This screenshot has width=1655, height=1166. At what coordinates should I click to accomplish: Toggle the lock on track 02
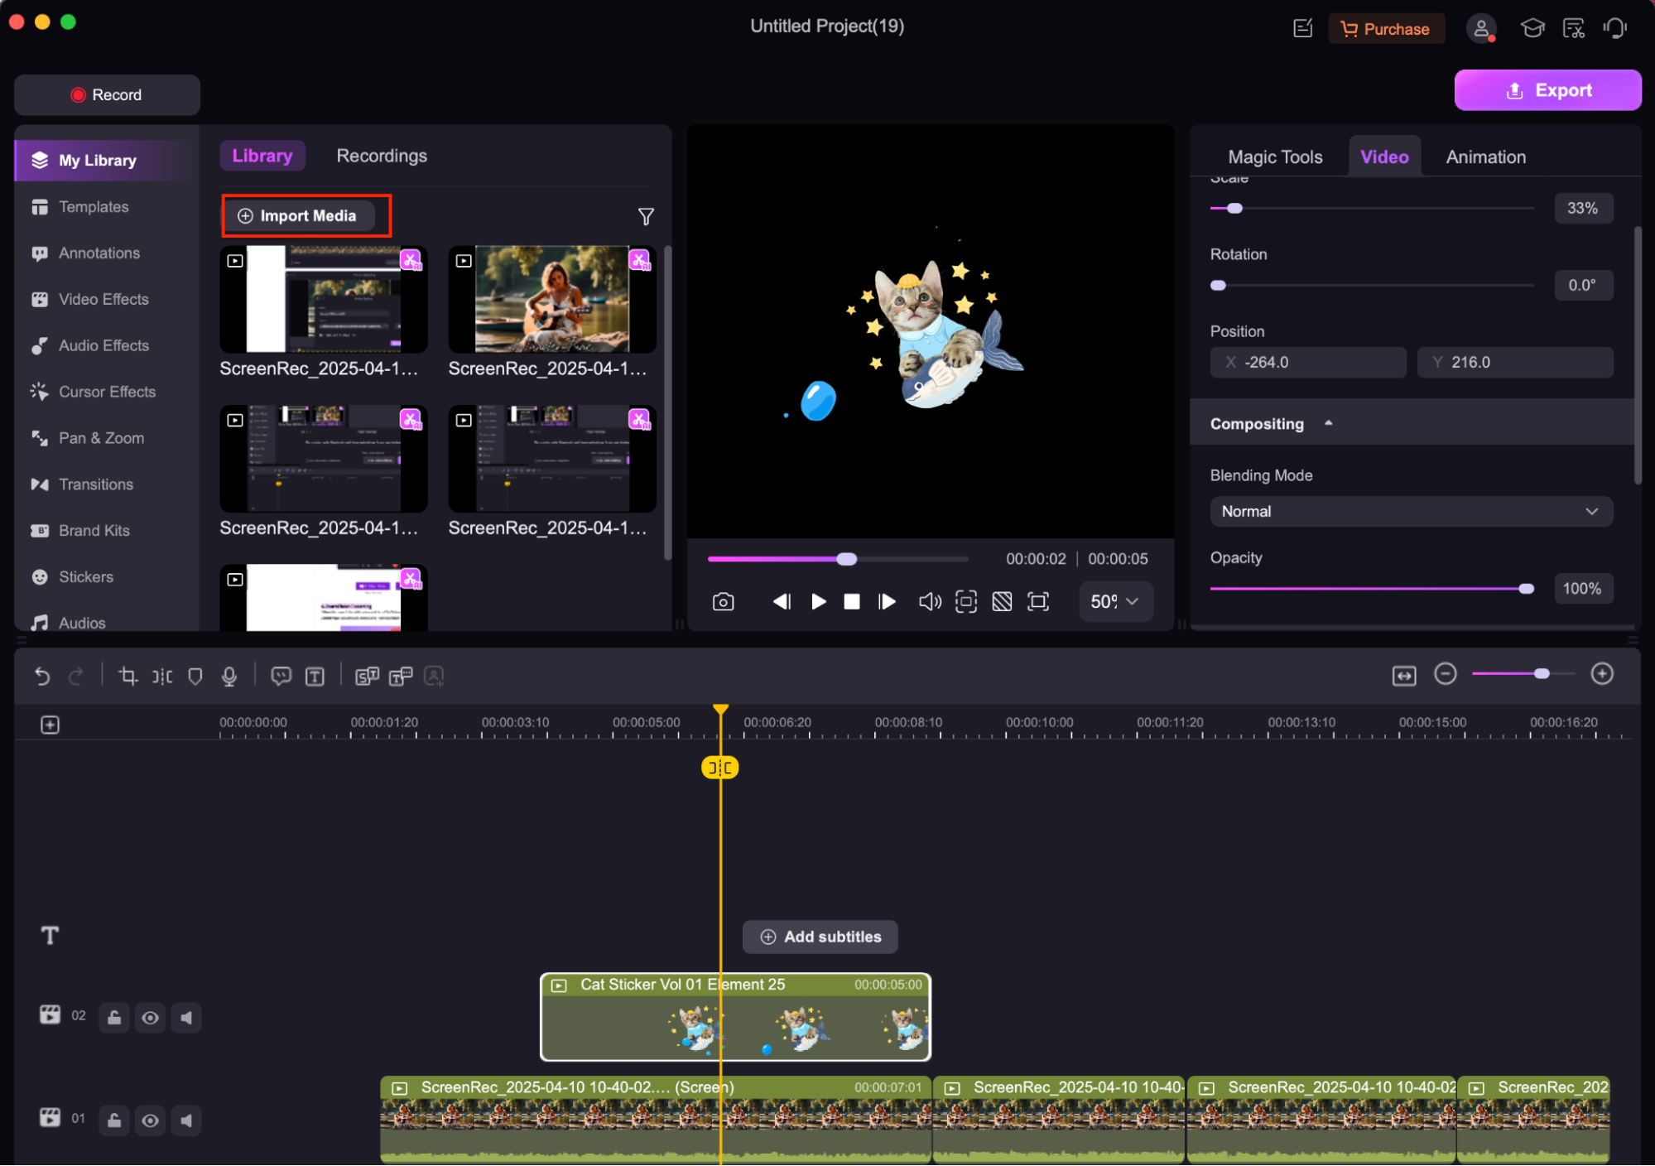114,1017
